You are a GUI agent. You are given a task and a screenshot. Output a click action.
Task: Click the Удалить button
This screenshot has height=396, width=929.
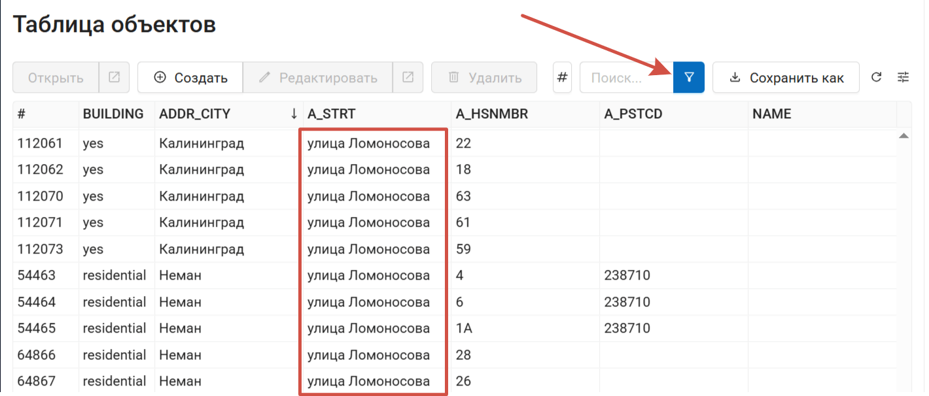pos(484,78)
